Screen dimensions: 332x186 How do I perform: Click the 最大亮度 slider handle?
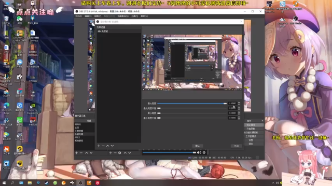click(225, 103)
